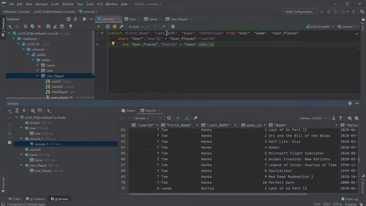Collapse User_Played session in Services tree
This screenshot has height=206, width=366.
[x=22, y=165]
